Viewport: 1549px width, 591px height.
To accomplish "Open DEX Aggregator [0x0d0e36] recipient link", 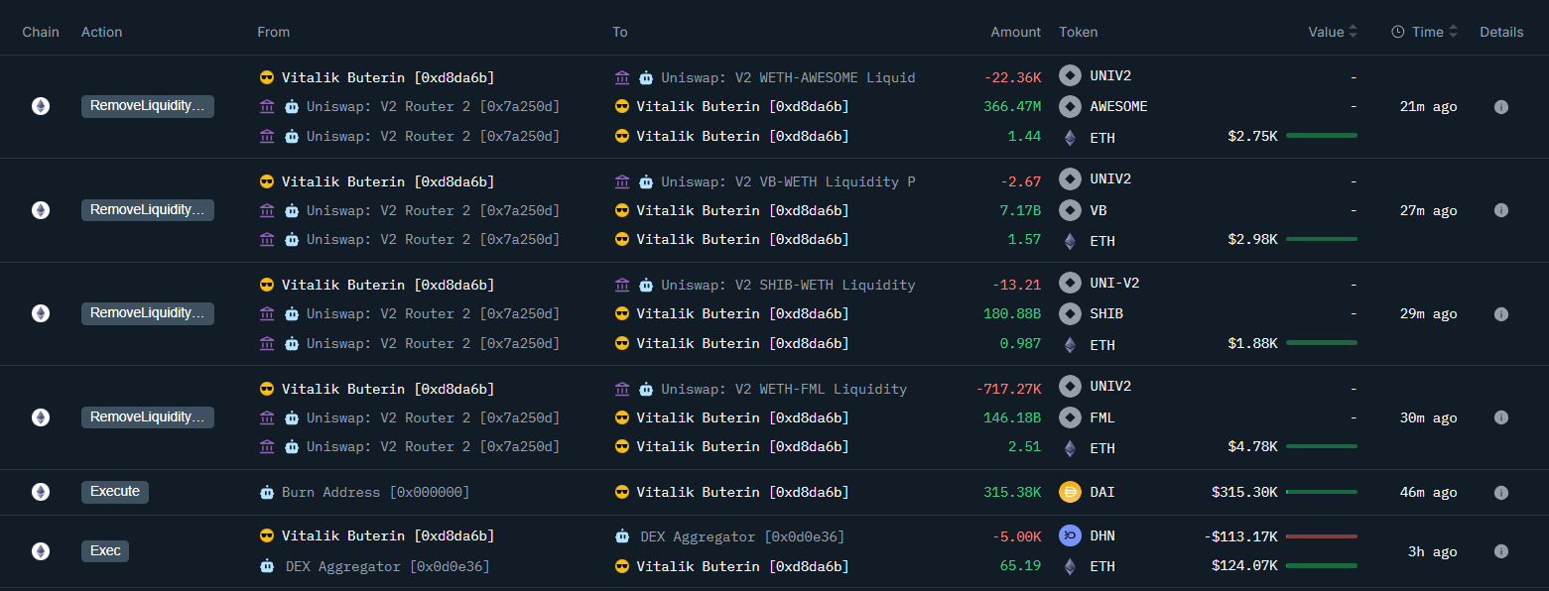I will point(742,536).
